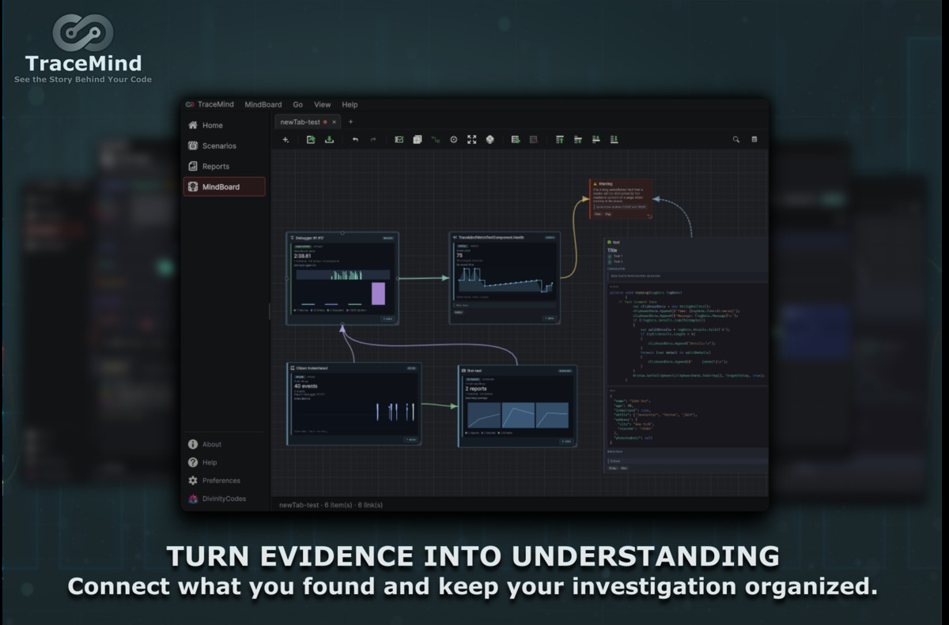This screenshot has height=625, width=949.
Task: Select the TraceMindWatchTestComponent.Health card header
Action: click(505, 237)
